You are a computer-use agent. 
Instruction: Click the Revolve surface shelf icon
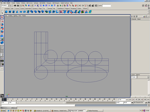click(x=28, y=12)
